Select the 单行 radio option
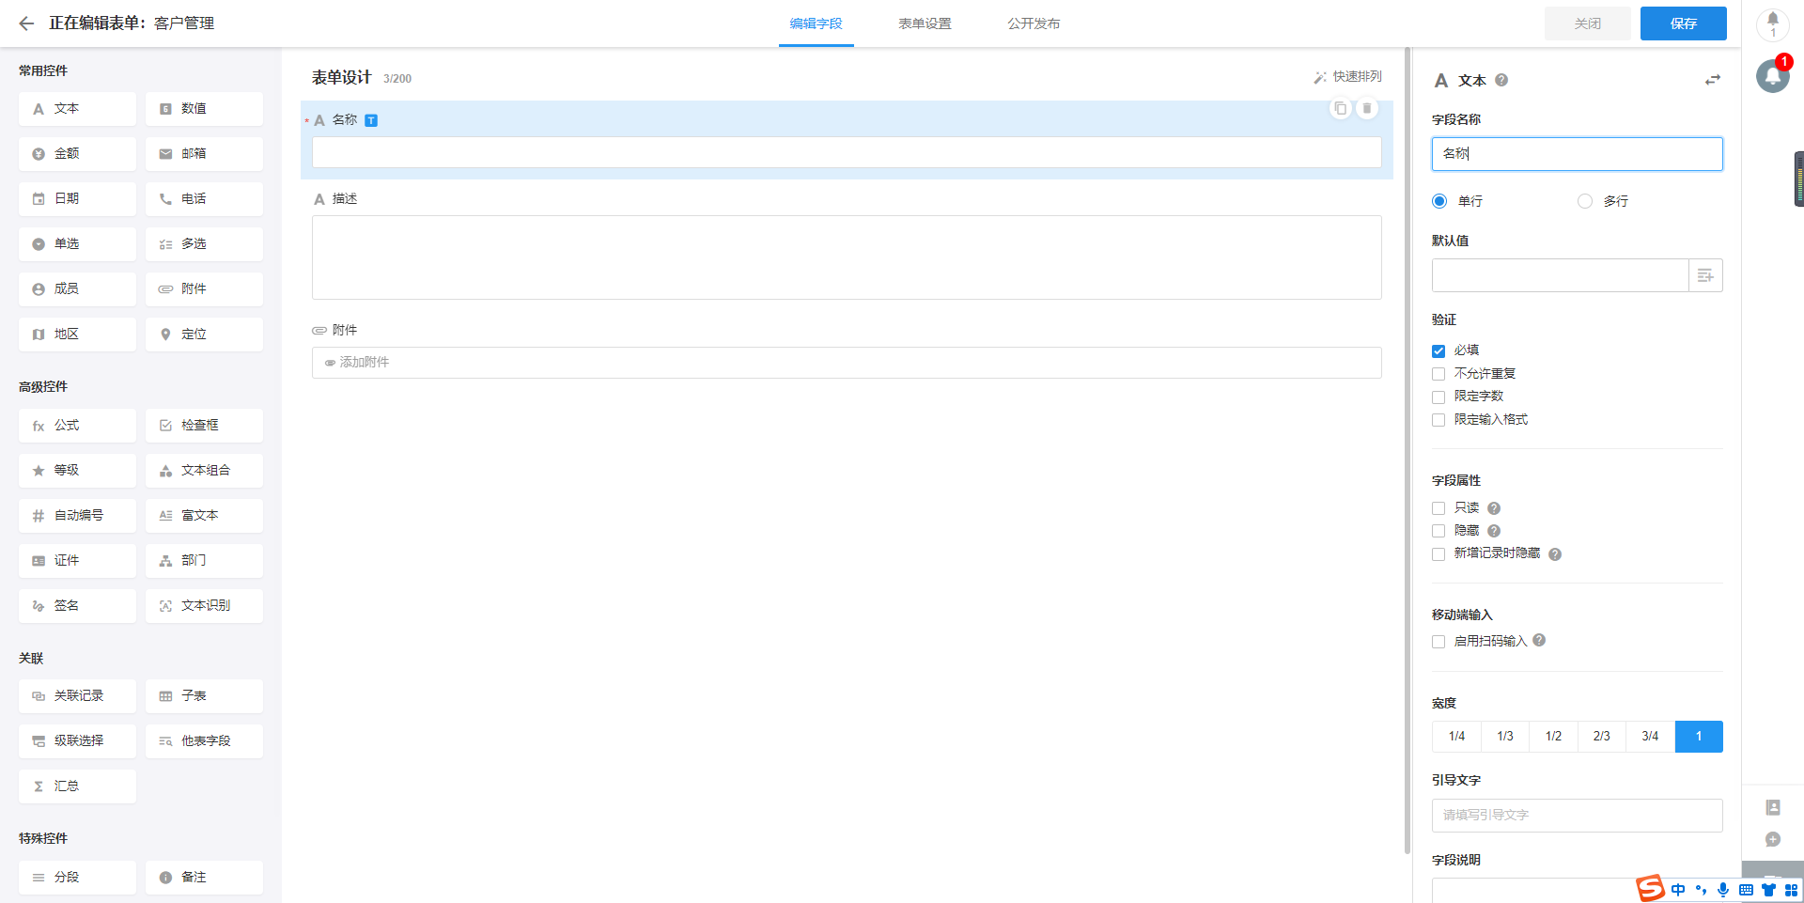 pos(1439,201)
